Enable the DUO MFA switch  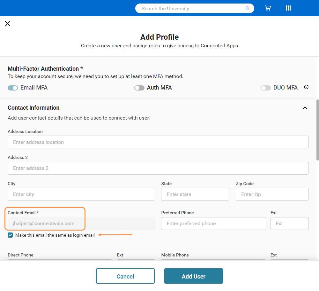point(266,88)
